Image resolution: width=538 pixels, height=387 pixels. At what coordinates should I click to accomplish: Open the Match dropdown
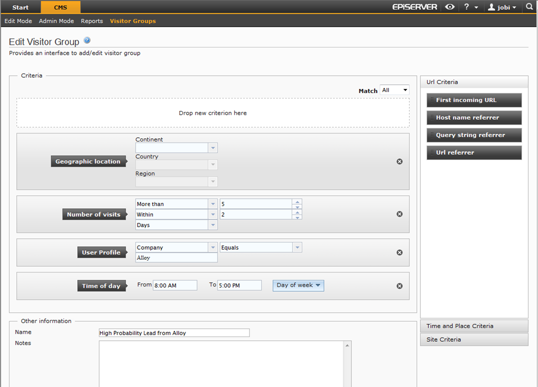[x=395, y=90]
